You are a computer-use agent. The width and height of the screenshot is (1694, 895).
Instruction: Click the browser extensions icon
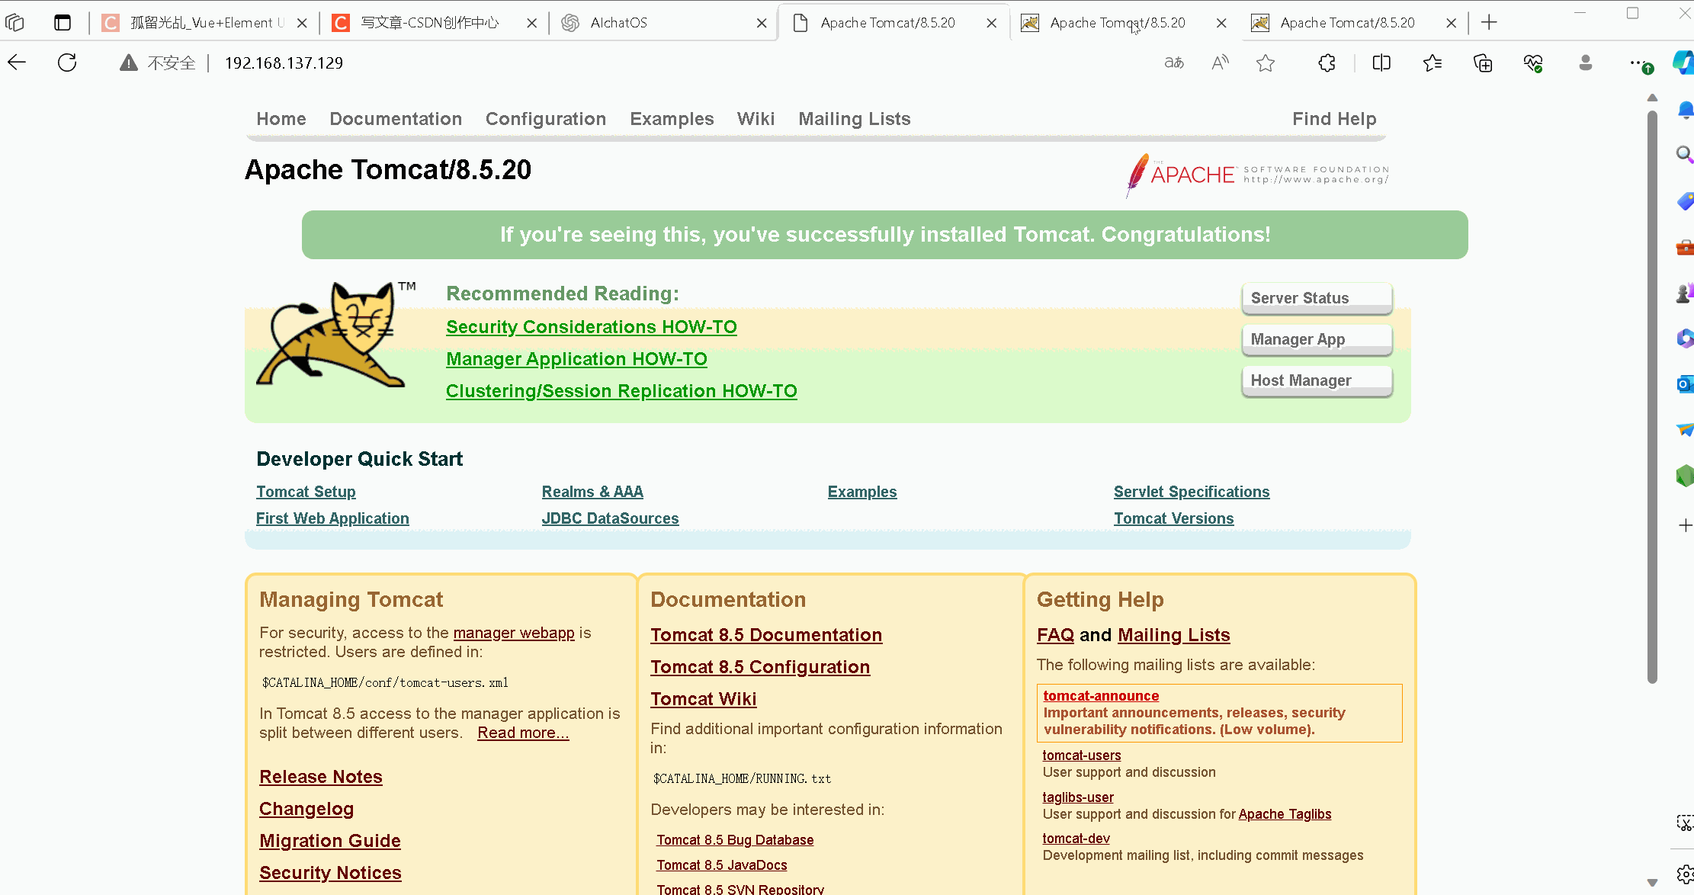[1327, 64]
